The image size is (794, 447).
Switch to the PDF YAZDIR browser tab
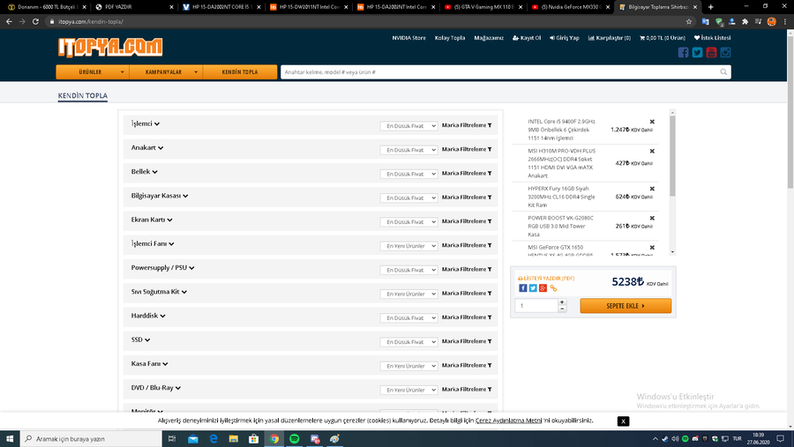tap(132, 7)
